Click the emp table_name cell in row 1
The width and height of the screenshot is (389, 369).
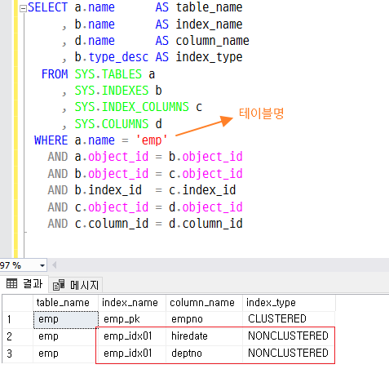pos(65,319)
